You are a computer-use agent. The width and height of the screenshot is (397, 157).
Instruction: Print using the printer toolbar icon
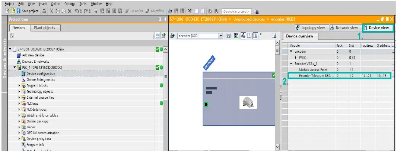[44, 11]
